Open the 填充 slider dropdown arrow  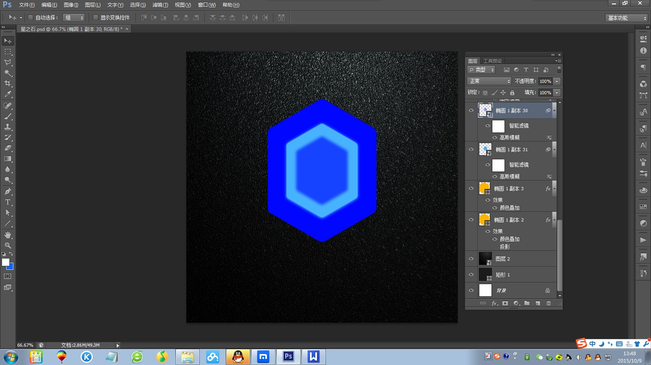pyautogui.click(x=557, y=93)
